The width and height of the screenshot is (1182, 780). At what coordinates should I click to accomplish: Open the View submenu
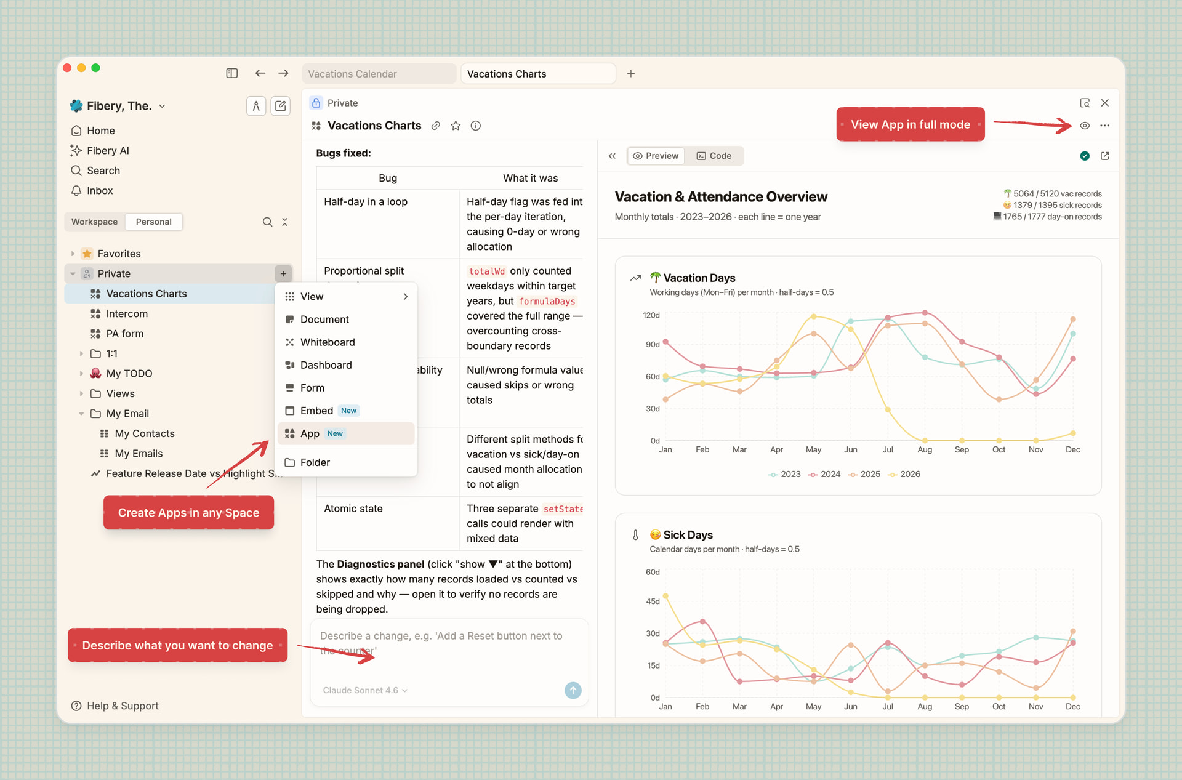tap(346, 297)
